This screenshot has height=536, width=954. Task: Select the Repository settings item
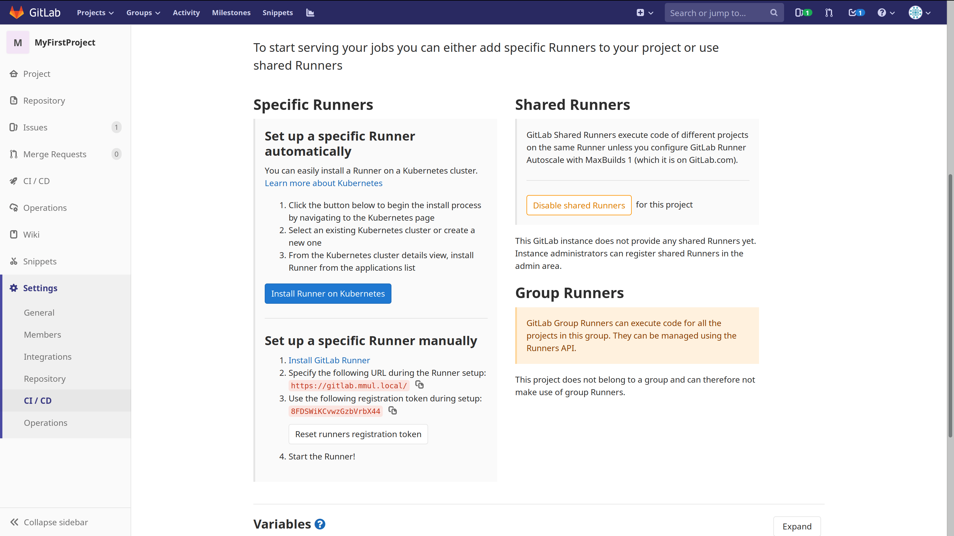click(x=44, y=378)
